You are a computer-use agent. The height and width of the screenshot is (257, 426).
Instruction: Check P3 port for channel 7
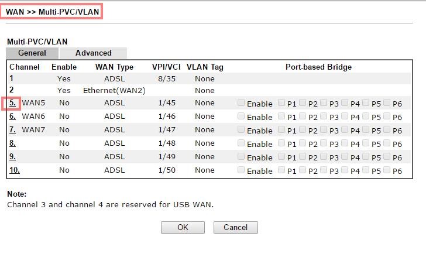tap(324, 129)
